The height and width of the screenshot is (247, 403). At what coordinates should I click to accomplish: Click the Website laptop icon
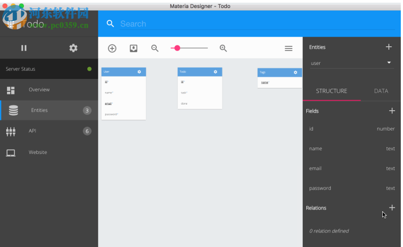tap(11, 153)
